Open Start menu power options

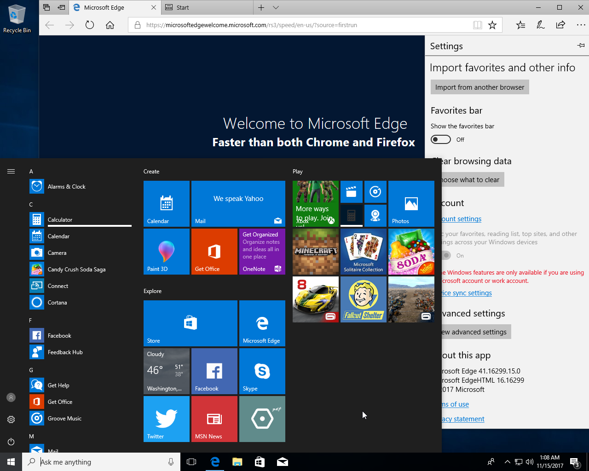pyautogui.click(x=11, y=442)
